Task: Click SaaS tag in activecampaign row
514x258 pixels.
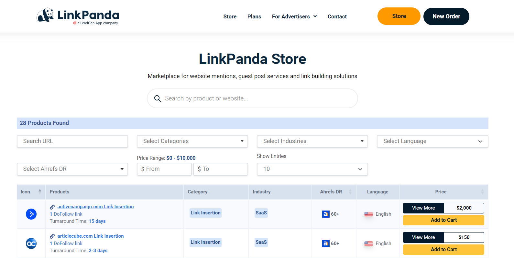Action: 261,213
